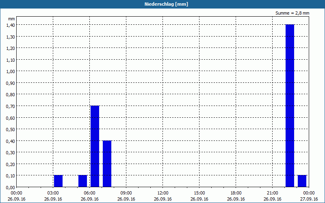Click the Summe = 2,8 mm label
This screenshot has width=325, height=203.
pyautogui.click(x=292, y=13)
